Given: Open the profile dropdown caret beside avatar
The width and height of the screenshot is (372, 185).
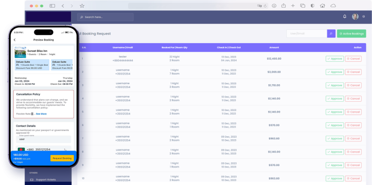Looking at the screenshot, I should point(363,16).
